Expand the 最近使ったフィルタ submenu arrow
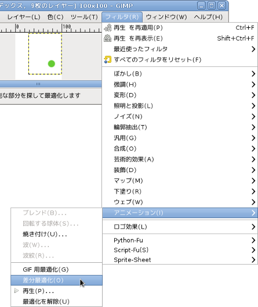 (253, 49)
